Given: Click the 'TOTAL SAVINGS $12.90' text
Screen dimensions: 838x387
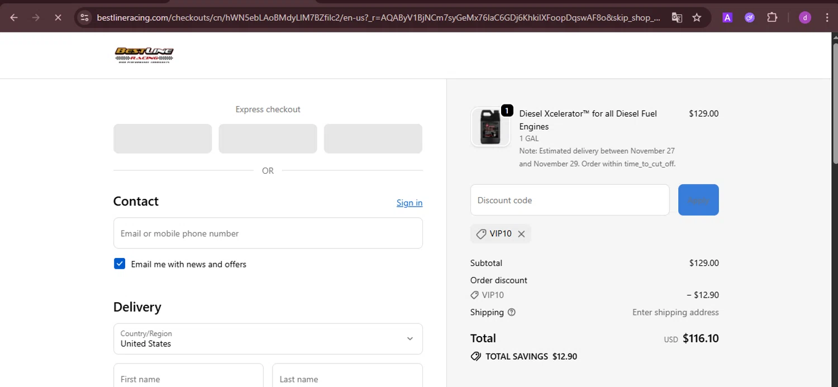Looking at the screenshot, I should pyautogui.click(x=531, y=356).
